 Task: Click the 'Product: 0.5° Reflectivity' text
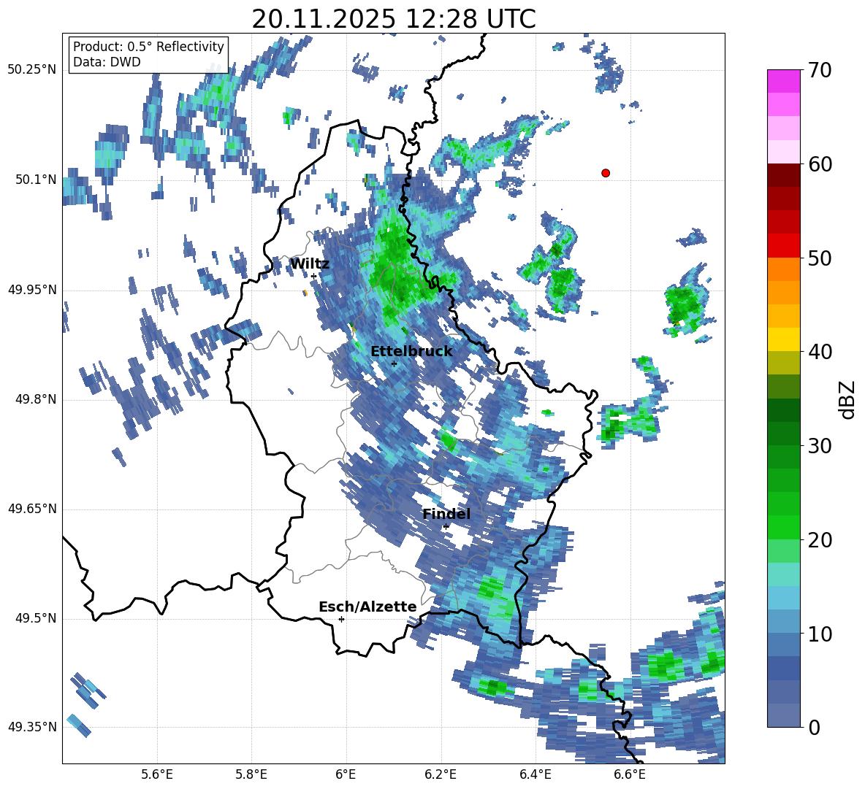pos(148,47)
